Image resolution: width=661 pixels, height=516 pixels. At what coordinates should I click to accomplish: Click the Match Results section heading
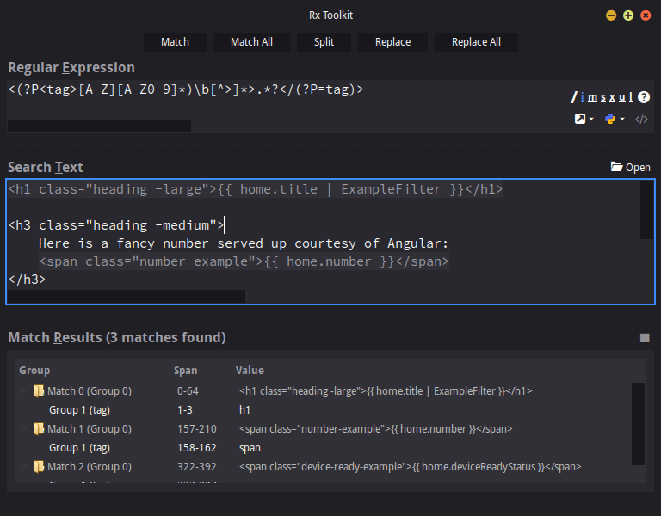click(117, 337)
